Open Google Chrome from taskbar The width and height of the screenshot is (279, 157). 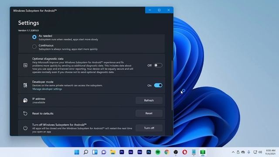(167, 152)
